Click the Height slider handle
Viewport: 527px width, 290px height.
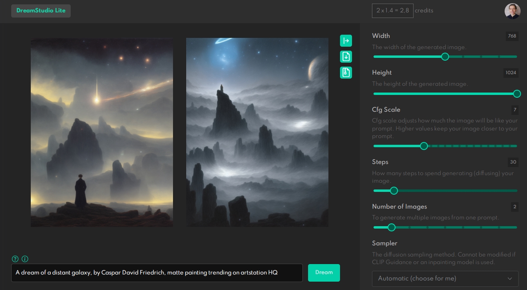pyautogui.click(x=517, y=94)
